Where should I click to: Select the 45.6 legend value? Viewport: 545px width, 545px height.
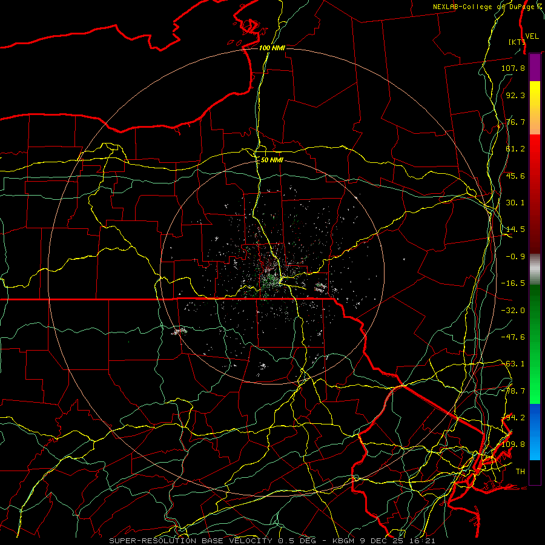515,176
